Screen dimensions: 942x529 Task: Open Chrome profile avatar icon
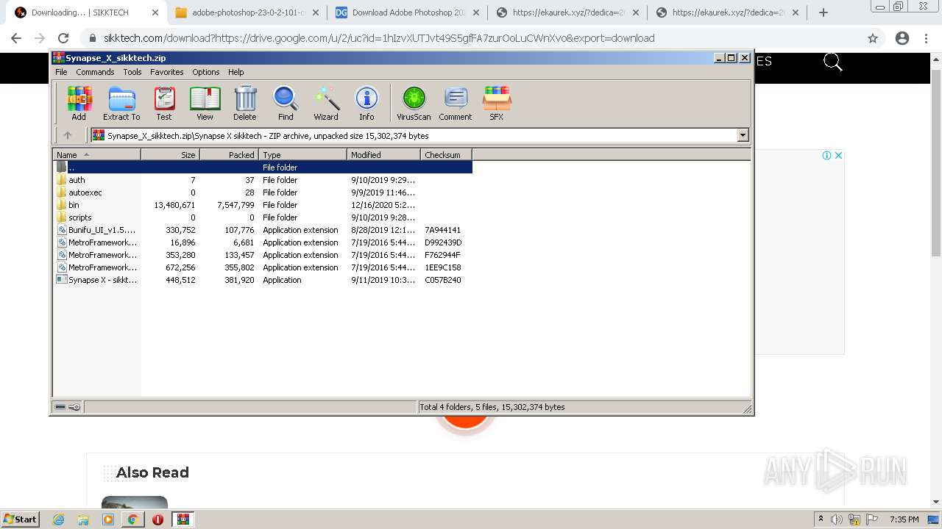(x=902, y=38)
